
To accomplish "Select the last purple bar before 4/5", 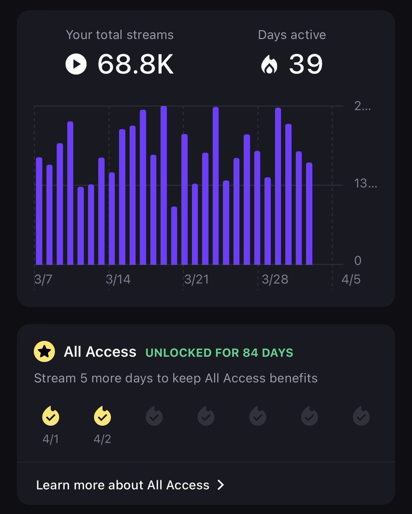I will [309, 214].
